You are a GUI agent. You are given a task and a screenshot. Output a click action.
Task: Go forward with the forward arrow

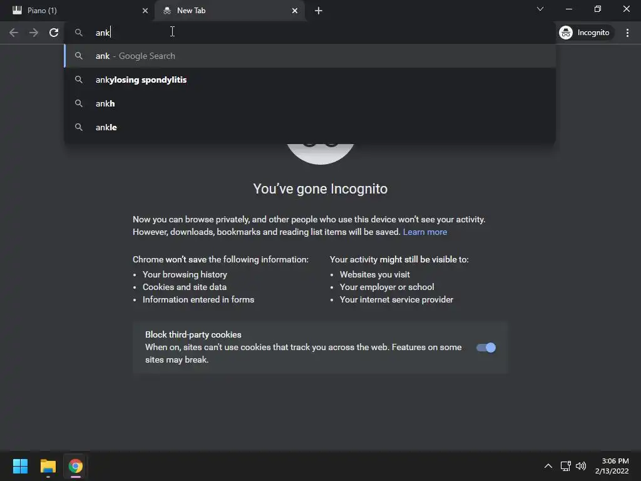34,33
